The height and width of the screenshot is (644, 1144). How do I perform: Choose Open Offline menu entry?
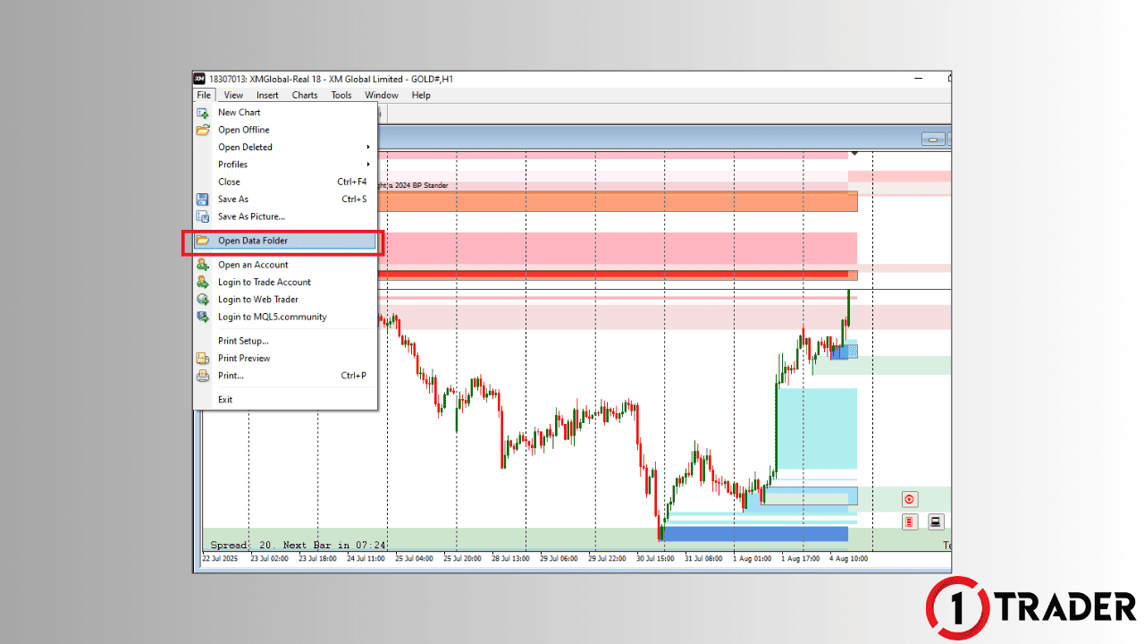285,130
